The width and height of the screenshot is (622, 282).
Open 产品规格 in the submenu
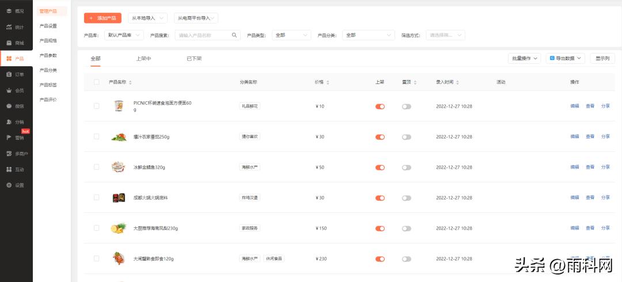(48, 41)
